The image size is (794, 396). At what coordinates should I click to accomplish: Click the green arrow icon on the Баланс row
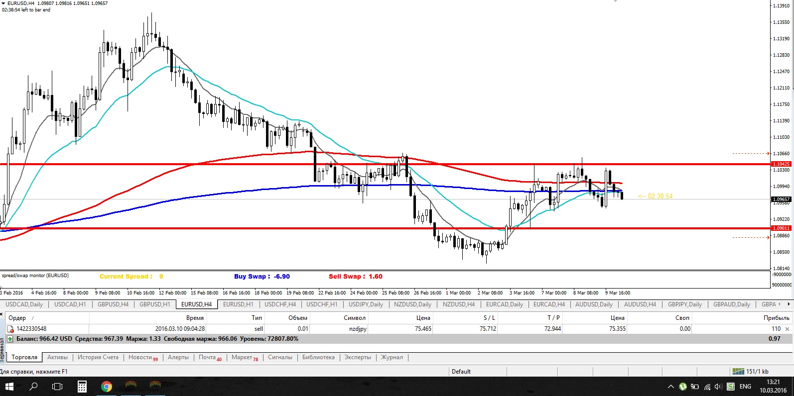tap(10, 339)
